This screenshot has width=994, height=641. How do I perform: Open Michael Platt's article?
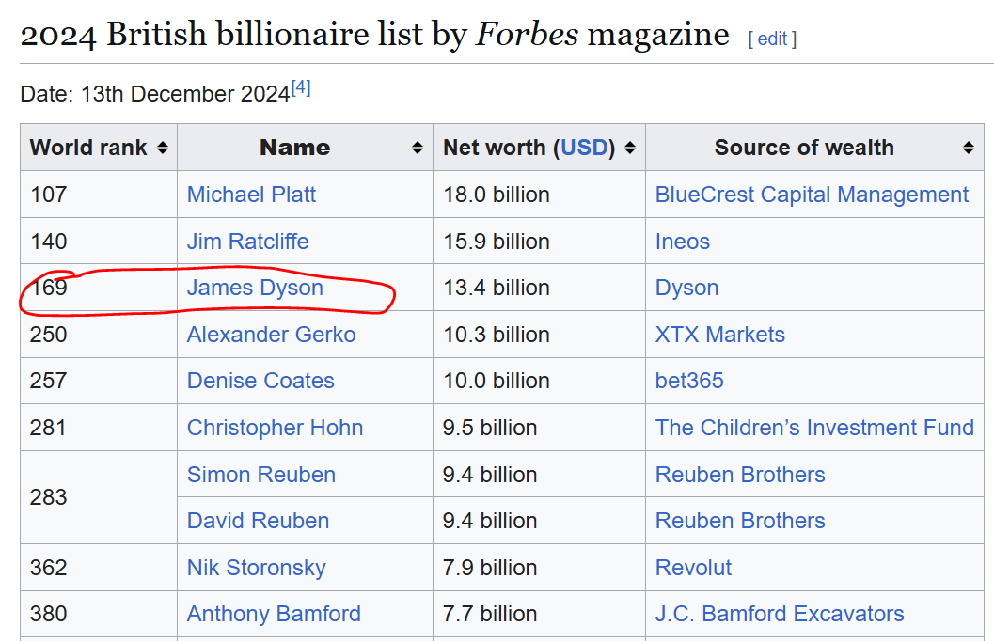click(251, 195)
